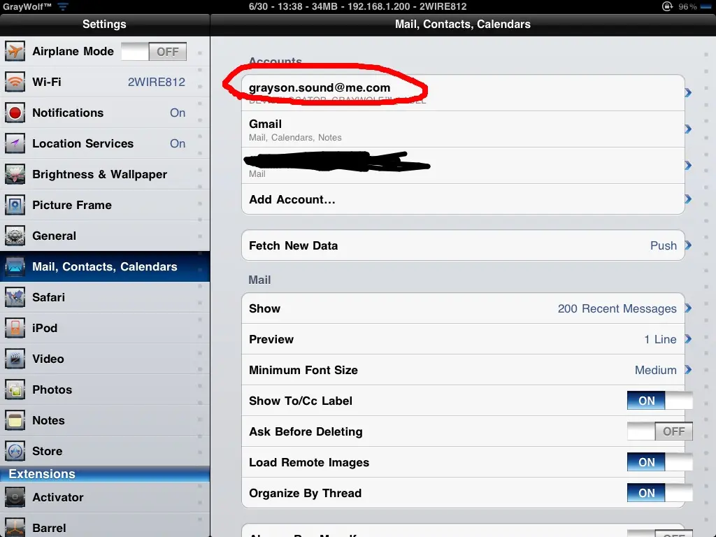Select the Brightness & Wallpaper icon
This screenshot has width=716, height=537.
coord(15,175)
